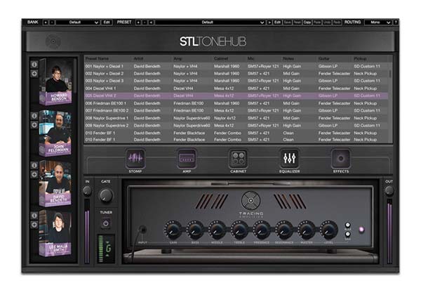Open the Amp section

click(x=187, y=158)
